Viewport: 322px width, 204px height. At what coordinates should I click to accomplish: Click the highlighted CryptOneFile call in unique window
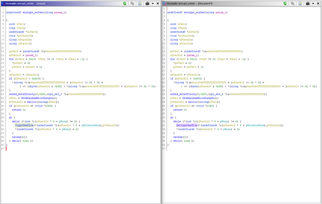pos(24,125)
